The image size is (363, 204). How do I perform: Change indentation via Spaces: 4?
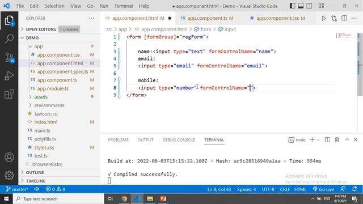[x=246, y=189]
